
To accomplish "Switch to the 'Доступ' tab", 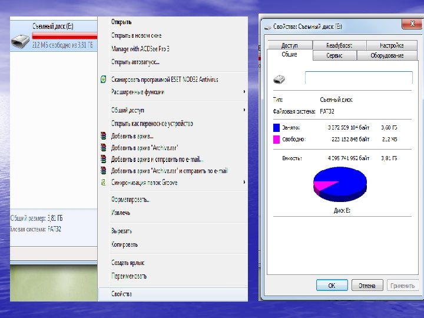I will coord(290,45).
